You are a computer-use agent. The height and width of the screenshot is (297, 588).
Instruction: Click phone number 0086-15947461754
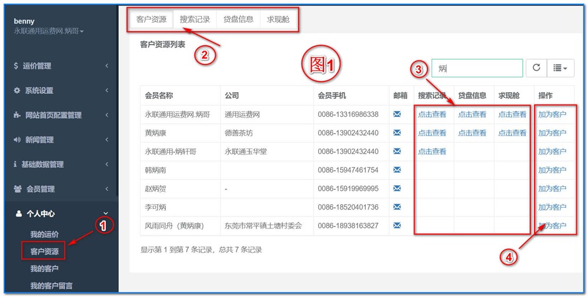tap(348, 170)
